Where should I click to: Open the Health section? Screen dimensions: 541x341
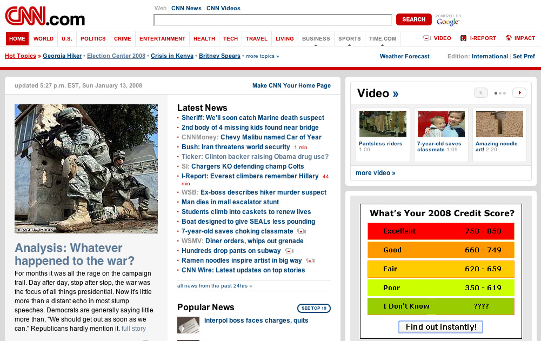(204, 39)
